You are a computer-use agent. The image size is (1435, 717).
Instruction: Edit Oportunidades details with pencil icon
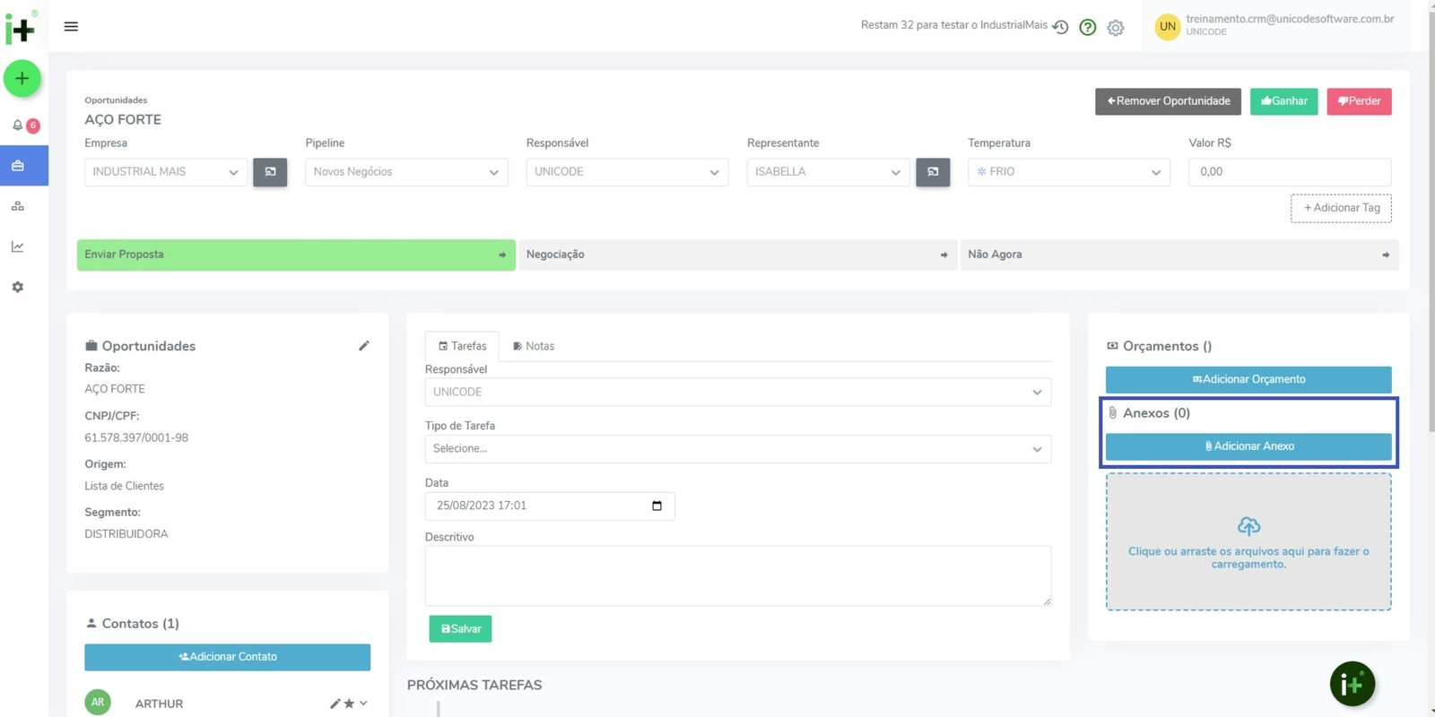click(364, 346)
